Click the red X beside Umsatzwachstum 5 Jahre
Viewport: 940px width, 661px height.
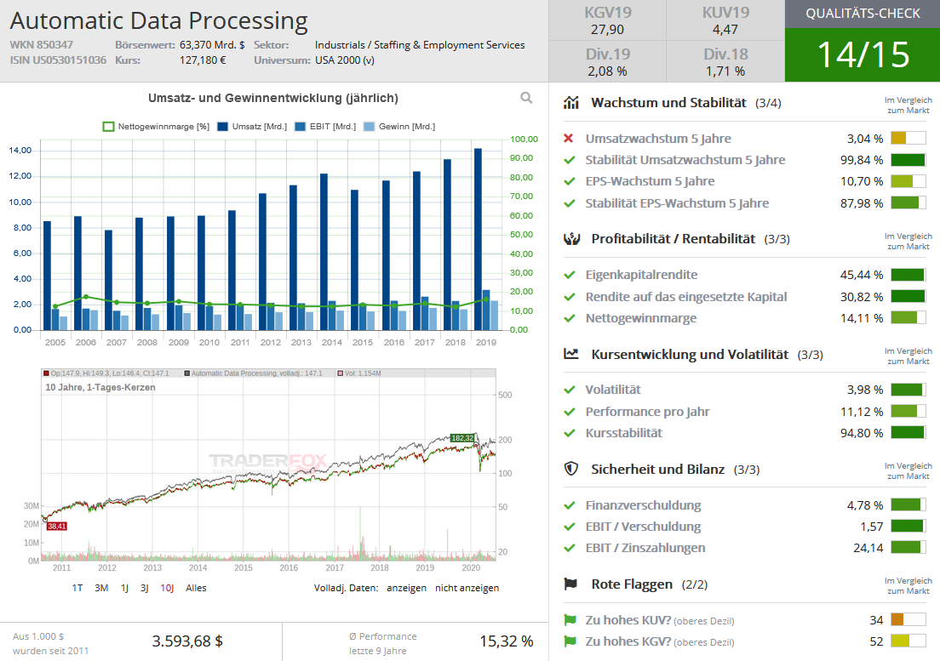[x=569, y=139]
